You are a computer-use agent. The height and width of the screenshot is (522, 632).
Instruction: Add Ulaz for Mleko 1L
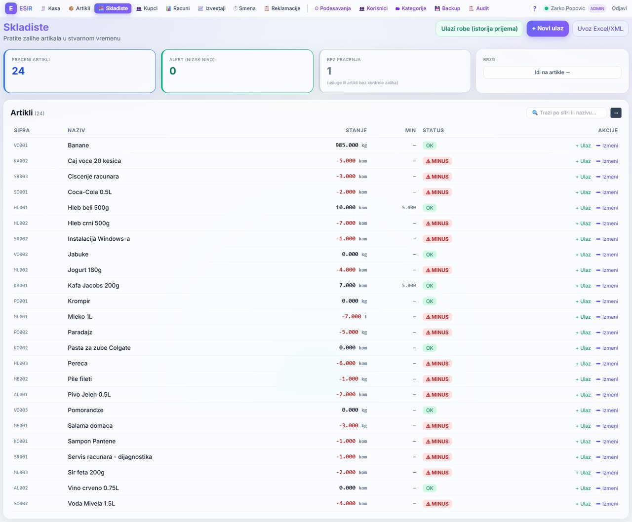(x=583, y=317)
